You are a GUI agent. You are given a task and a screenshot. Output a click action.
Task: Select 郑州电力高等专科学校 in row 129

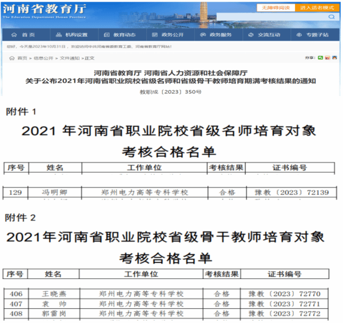145,193
